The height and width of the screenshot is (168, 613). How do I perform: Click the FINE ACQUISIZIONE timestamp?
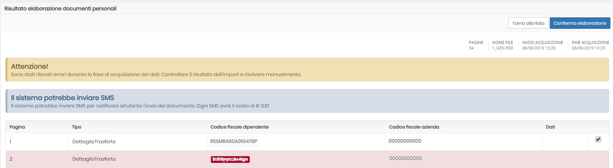click(x=588, y=48)
